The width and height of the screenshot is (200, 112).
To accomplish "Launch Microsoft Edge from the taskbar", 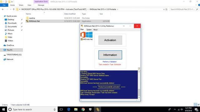I will pyautogui.click(x=69, y=109).
